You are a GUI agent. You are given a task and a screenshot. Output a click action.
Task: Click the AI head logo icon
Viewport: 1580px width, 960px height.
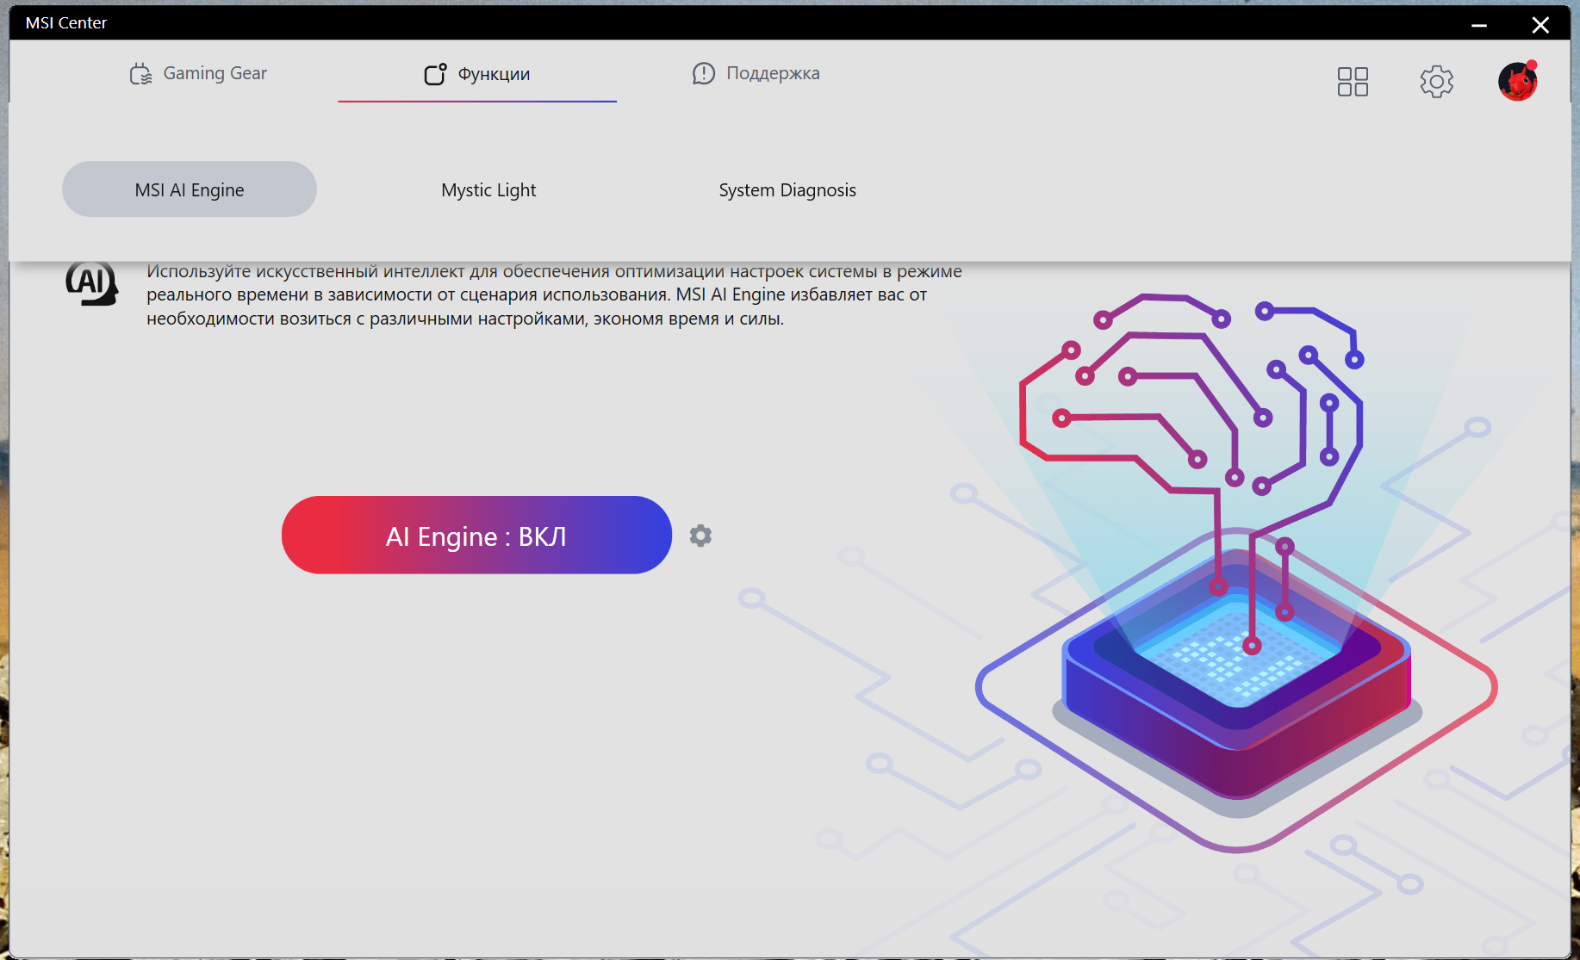coord(92,283)
